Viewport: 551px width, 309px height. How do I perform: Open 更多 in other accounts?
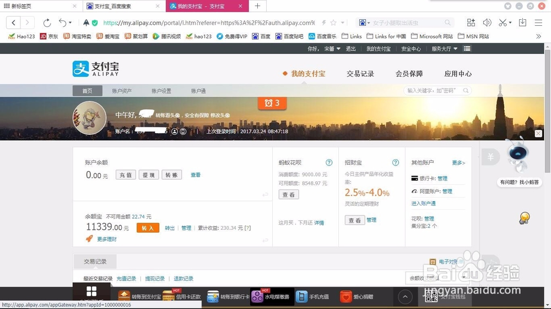458,163
